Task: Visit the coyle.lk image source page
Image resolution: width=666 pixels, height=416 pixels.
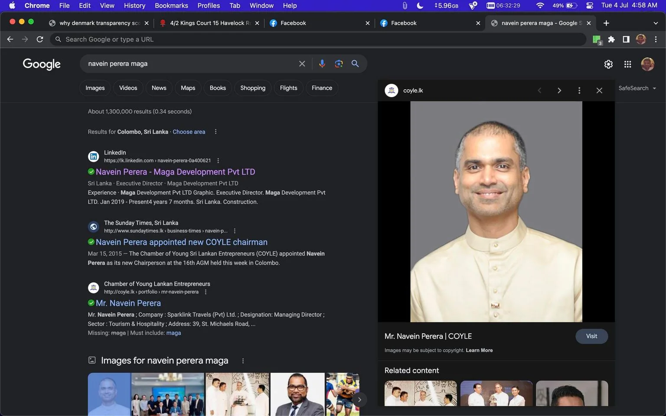Action: coord(591,336)
